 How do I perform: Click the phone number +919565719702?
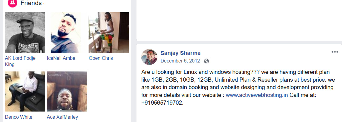pos(162,103)
